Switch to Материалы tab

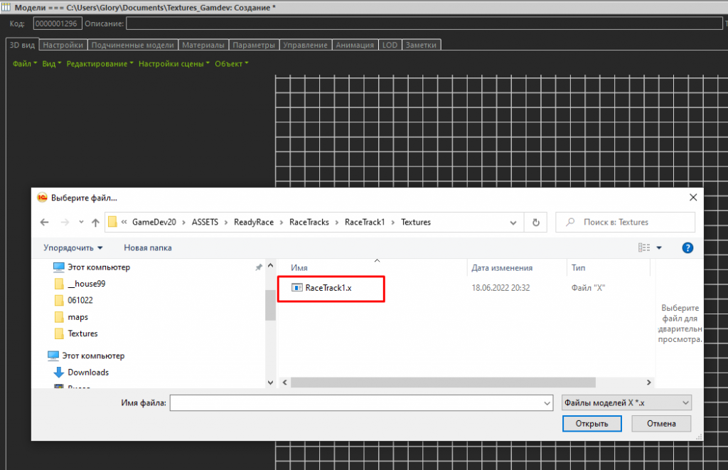click(x=203, y=45)
